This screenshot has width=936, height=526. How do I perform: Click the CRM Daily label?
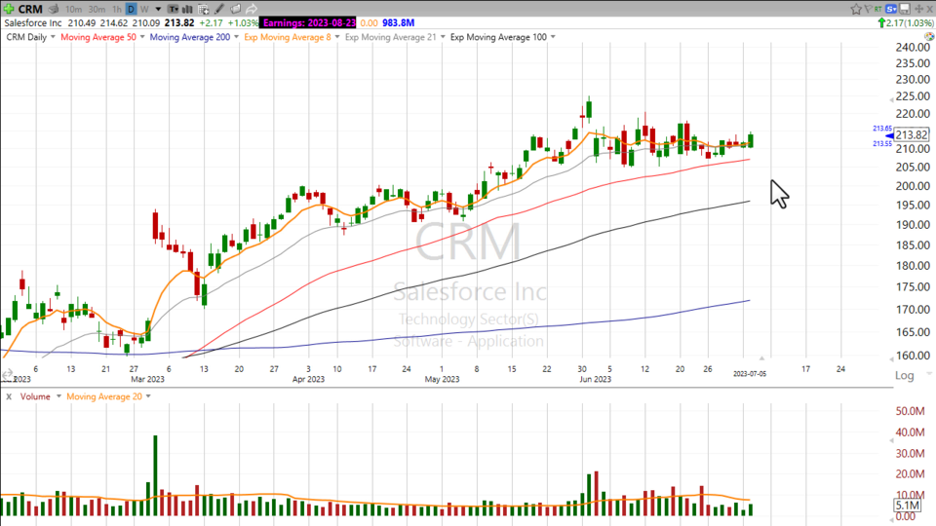[x=26, y=37]
